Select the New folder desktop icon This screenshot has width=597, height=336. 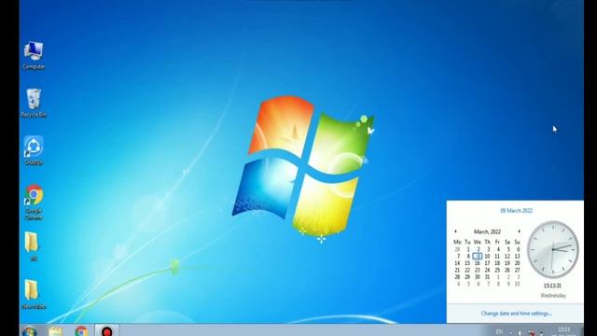coord(34,294)
